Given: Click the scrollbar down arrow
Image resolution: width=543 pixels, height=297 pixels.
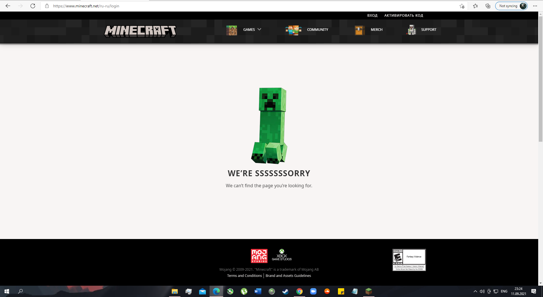Looking at the screenshot, I should (x=540, y=283).
